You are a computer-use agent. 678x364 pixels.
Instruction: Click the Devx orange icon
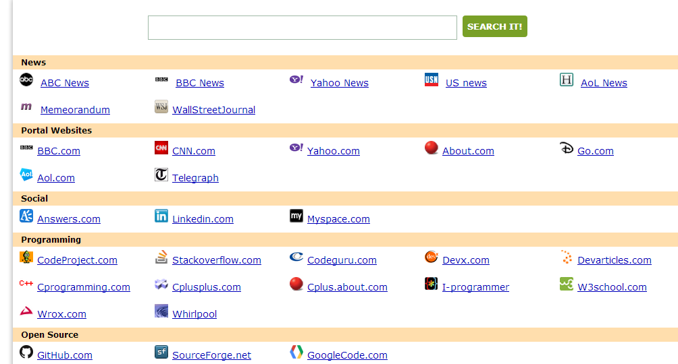(x=431, y=257)
